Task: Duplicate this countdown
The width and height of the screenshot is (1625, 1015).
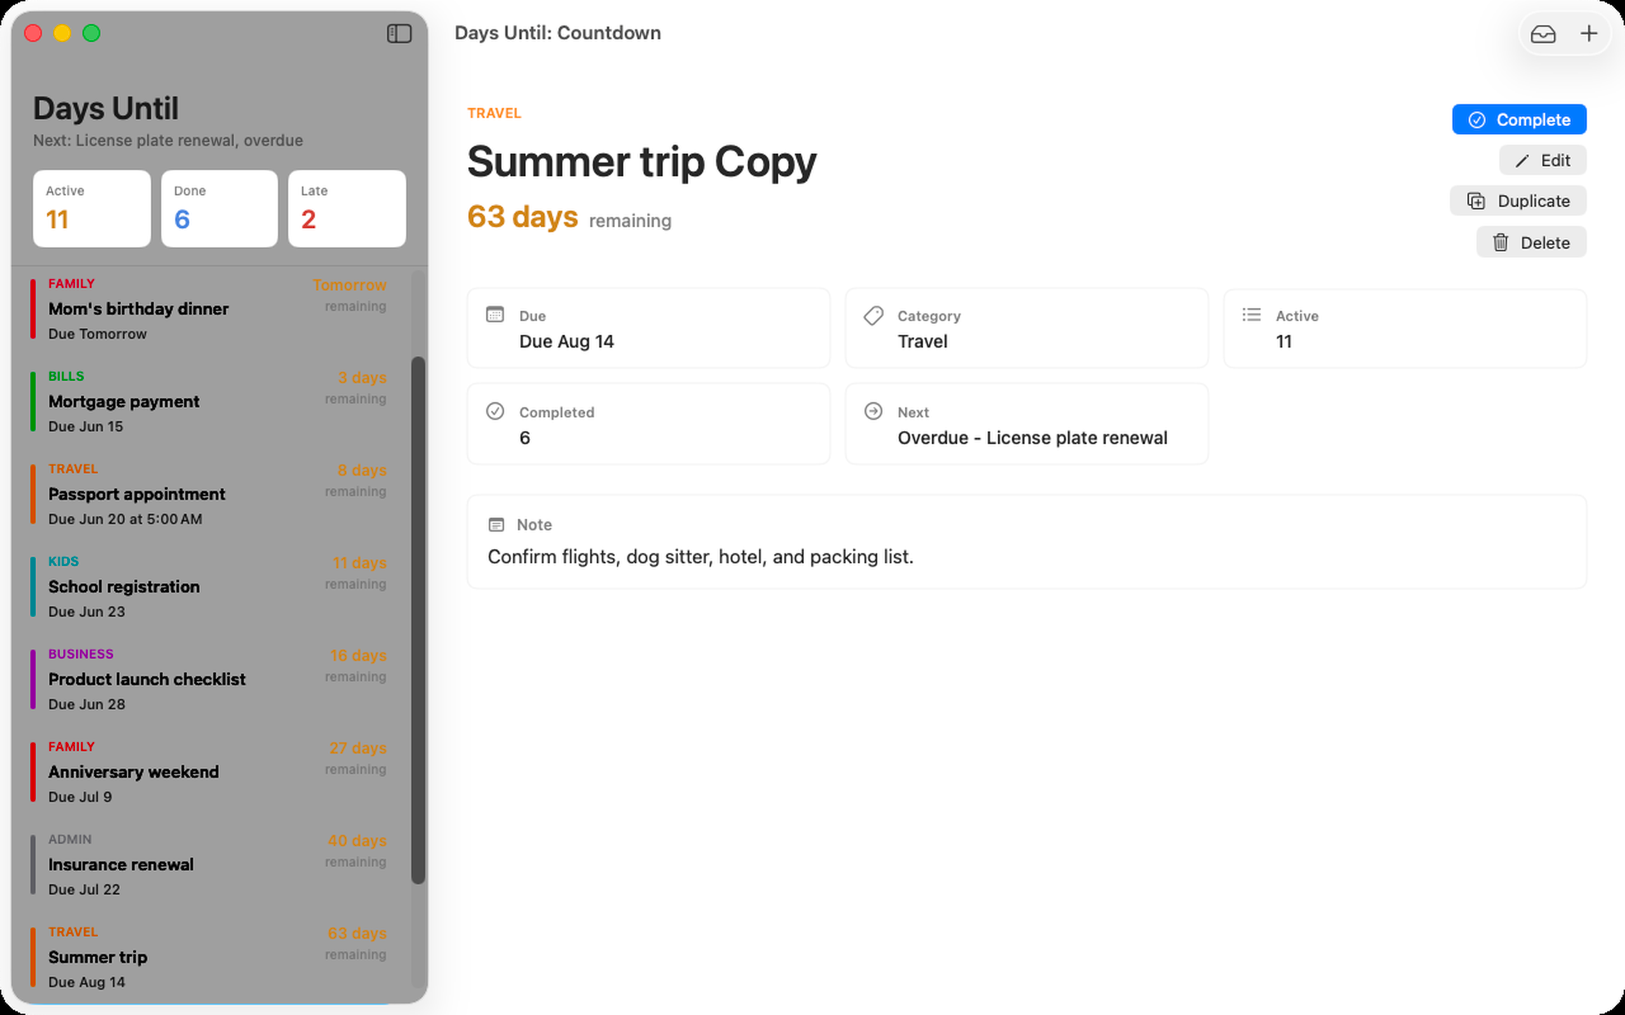Action: tap(1518, 200)
